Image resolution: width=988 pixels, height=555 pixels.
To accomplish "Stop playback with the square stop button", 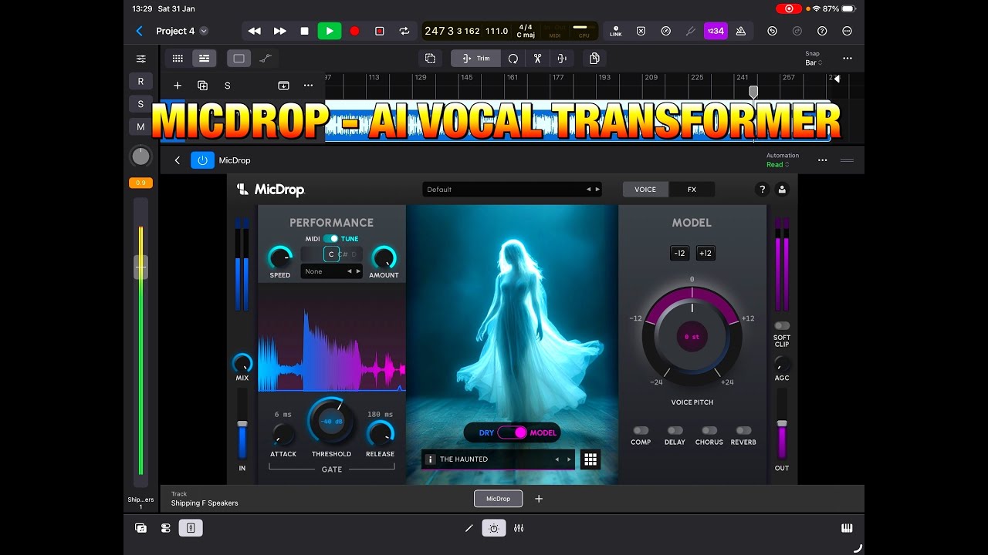I will click(x=304, y=31).
